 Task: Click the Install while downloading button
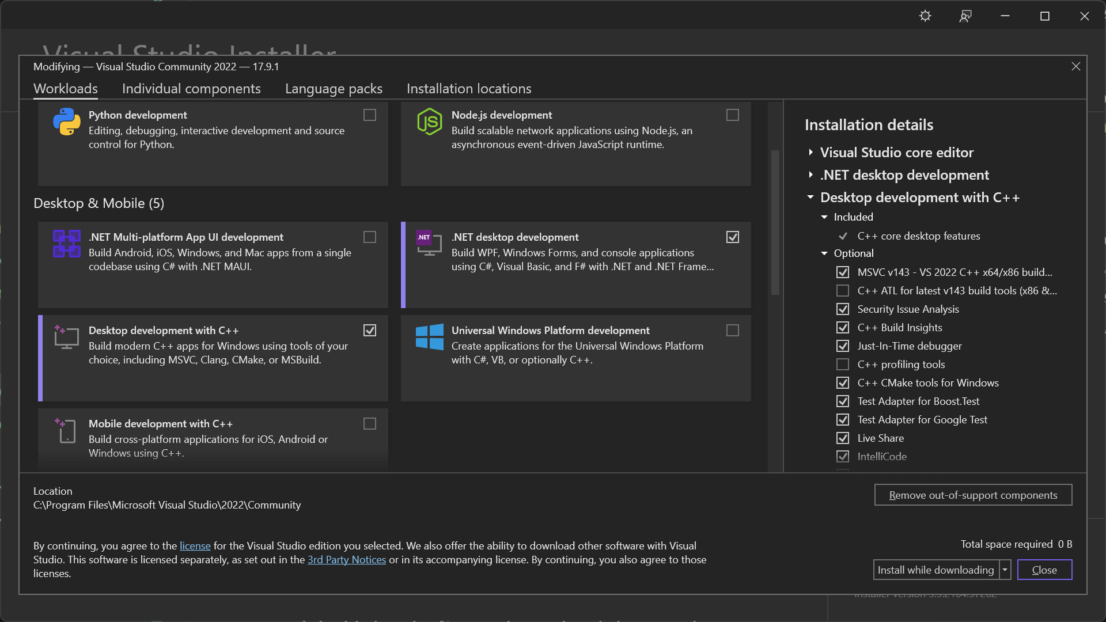936,570
